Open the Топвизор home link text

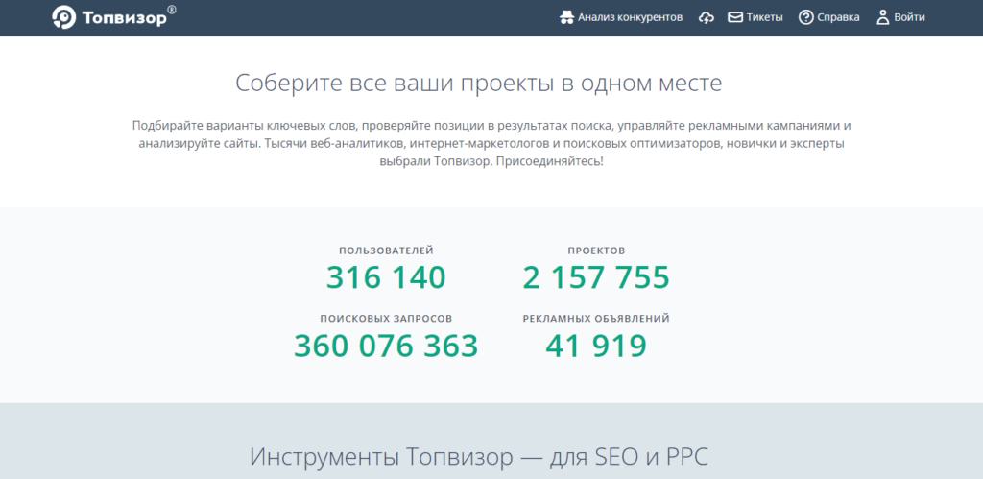(x=125, y=19)
